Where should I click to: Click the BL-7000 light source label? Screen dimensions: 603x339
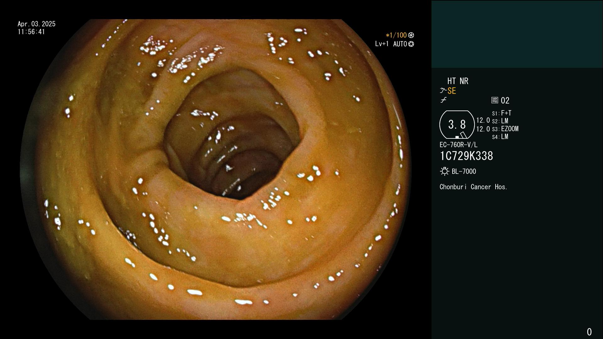(x=464, y=171)
